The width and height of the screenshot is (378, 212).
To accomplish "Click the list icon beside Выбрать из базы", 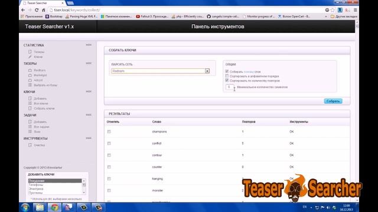I will (30, 85).
